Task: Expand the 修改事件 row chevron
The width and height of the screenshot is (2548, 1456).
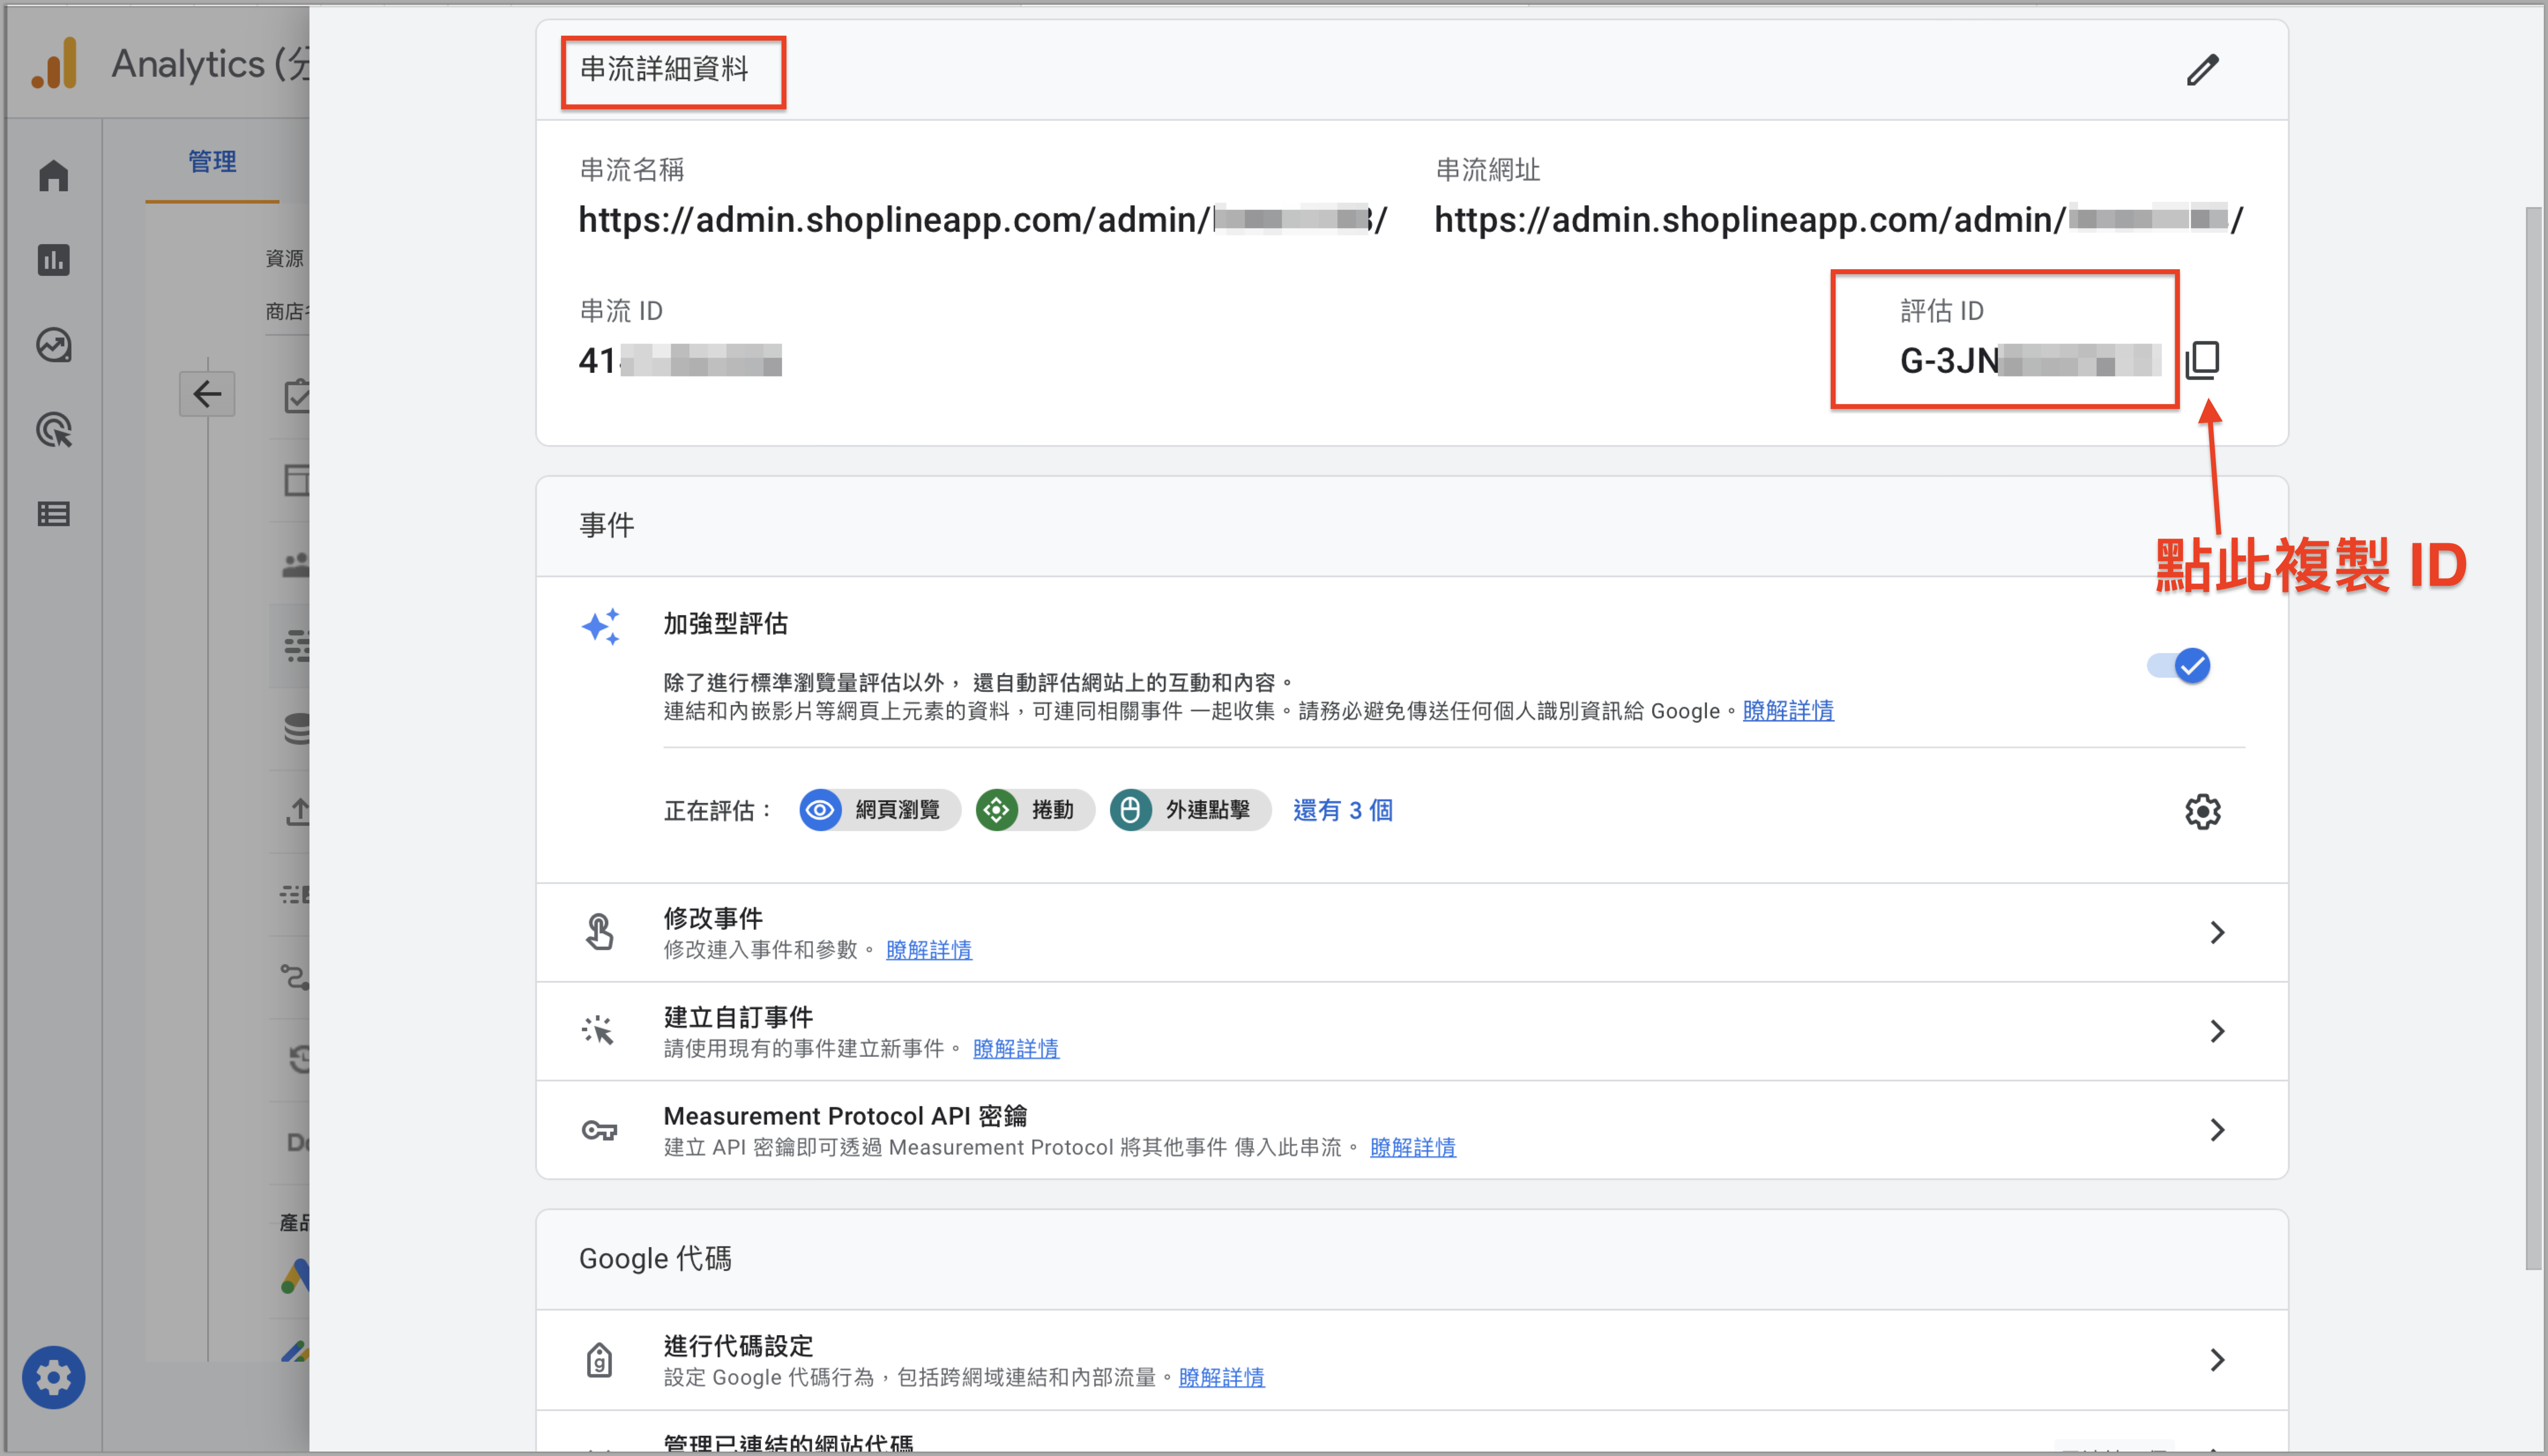Action: click(2217, 932)
